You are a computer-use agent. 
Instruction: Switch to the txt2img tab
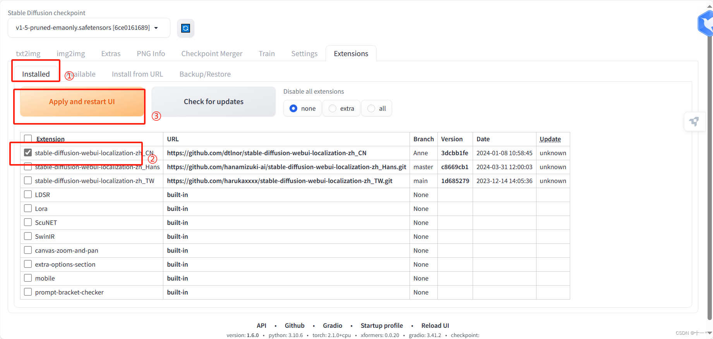(28, 54)
